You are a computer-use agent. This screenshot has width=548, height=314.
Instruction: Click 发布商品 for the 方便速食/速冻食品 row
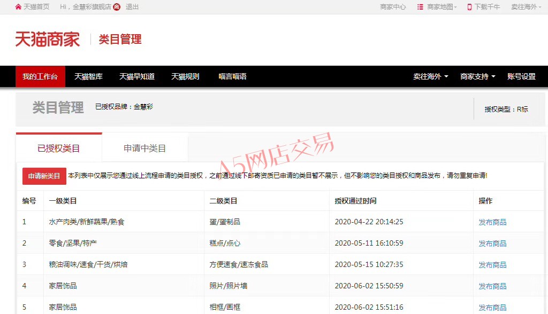pos(492,265)
